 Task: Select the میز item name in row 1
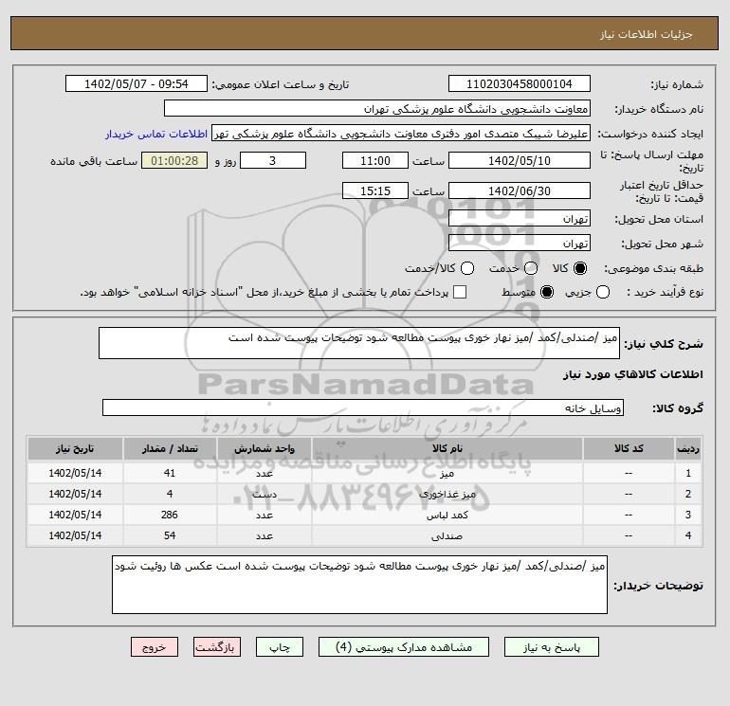447,473
